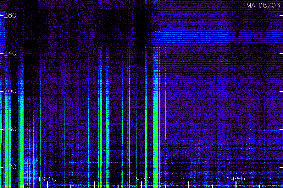
Task: Click the time tick below 19:10
Action: [x=47, y=185]
